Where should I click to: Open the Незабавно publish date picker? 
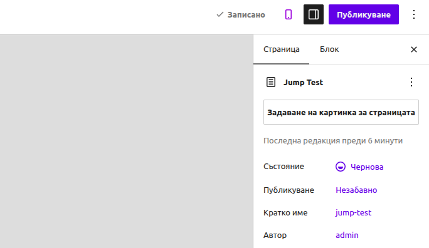coord(356,190)
